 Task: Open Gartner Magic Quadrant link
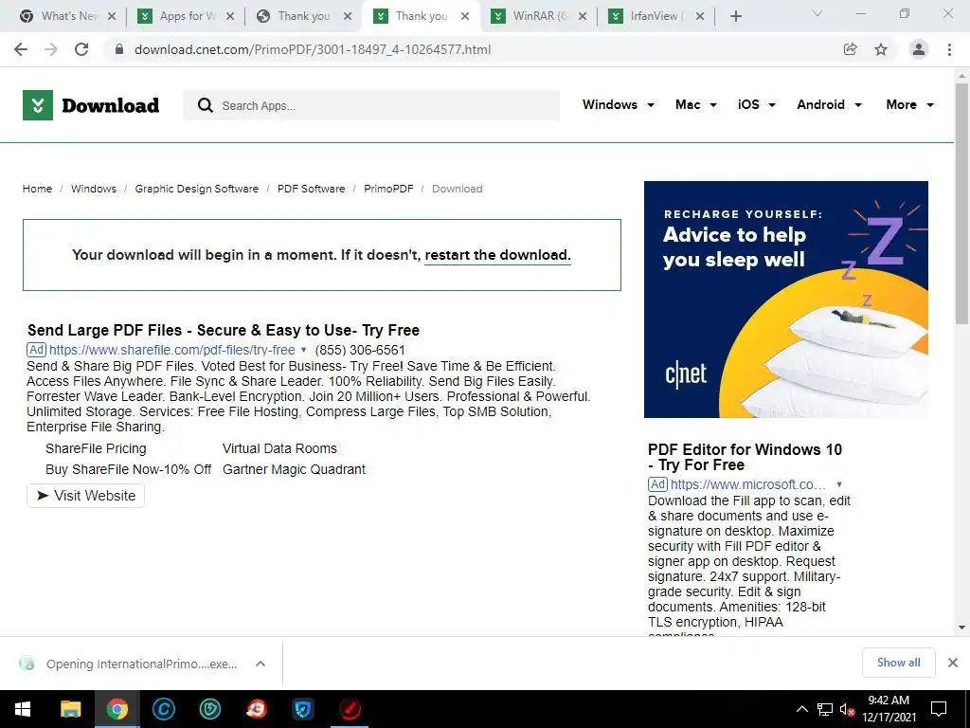point(294,470)
